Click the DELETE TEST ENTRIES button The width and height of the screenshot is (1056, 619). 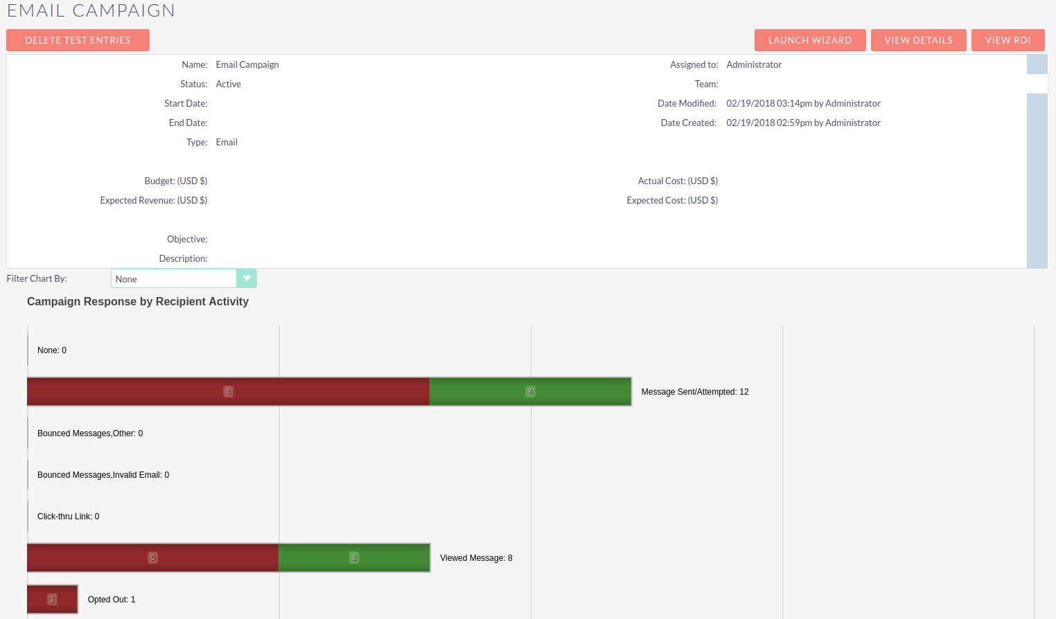[x=78, y=39]
